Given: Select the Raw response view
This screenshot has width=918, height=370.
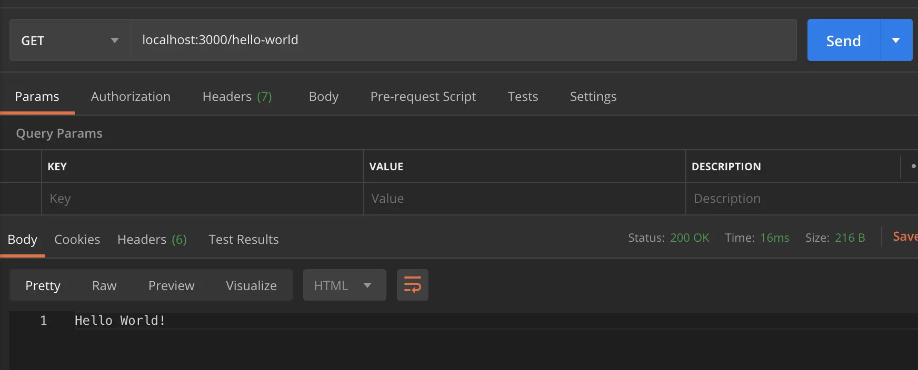Looking at the screenshot, I should point(104,285).
